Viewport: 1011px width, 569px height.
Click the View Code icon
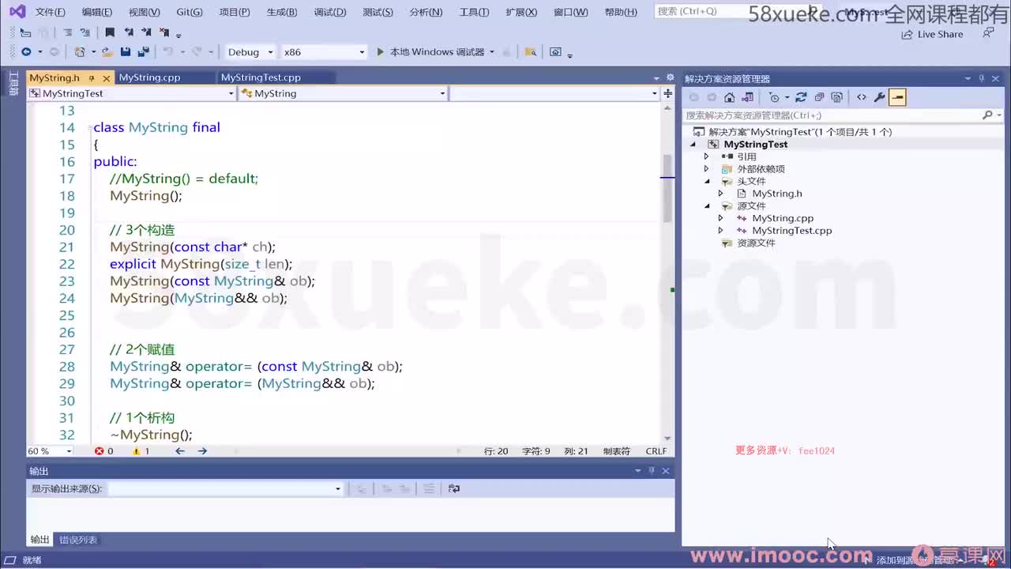pos(862,97)
